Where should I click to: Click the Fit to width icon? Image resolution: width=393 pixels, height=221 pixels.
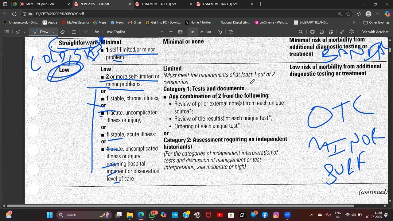coord(180,32)
